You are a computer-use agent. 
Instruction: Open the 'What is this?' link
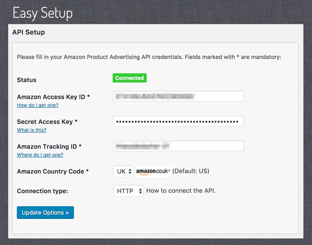[31, 130]
